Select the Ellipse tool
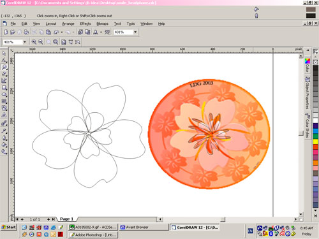319x239 pixels. 4,94
